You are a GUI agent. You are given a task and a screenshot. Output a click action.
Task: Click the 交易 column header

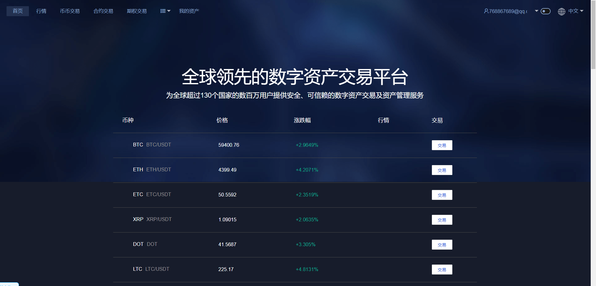pyautogui.click(x=437, y=120)
